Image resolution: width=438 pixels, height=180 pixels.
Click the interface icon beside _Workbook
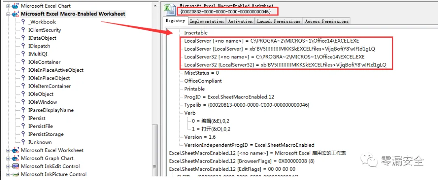click(x=23, y=22)
